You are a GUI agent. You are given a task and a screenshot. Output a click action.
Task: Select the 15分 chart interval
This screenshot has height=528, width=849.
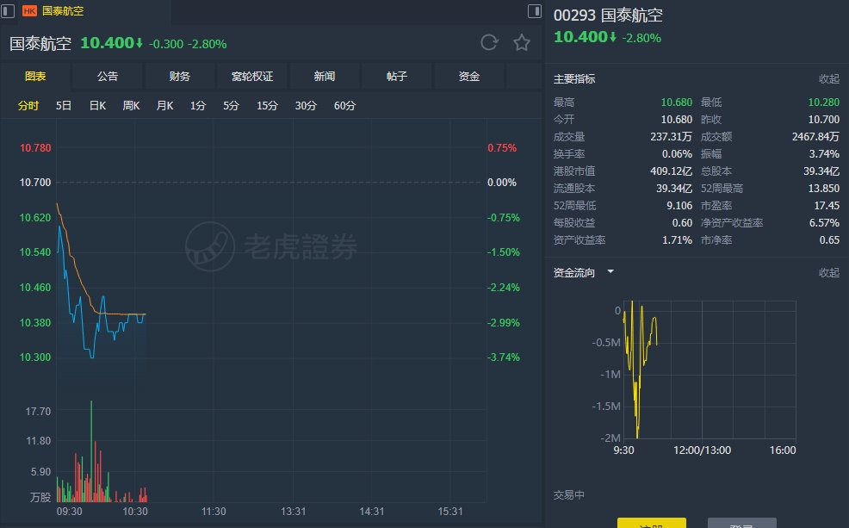(x=267, y=106)
